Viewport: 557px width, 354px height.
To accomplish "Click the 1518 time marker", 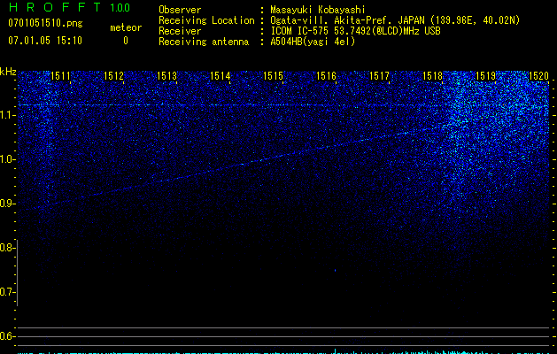I will [x=433, y=75].
